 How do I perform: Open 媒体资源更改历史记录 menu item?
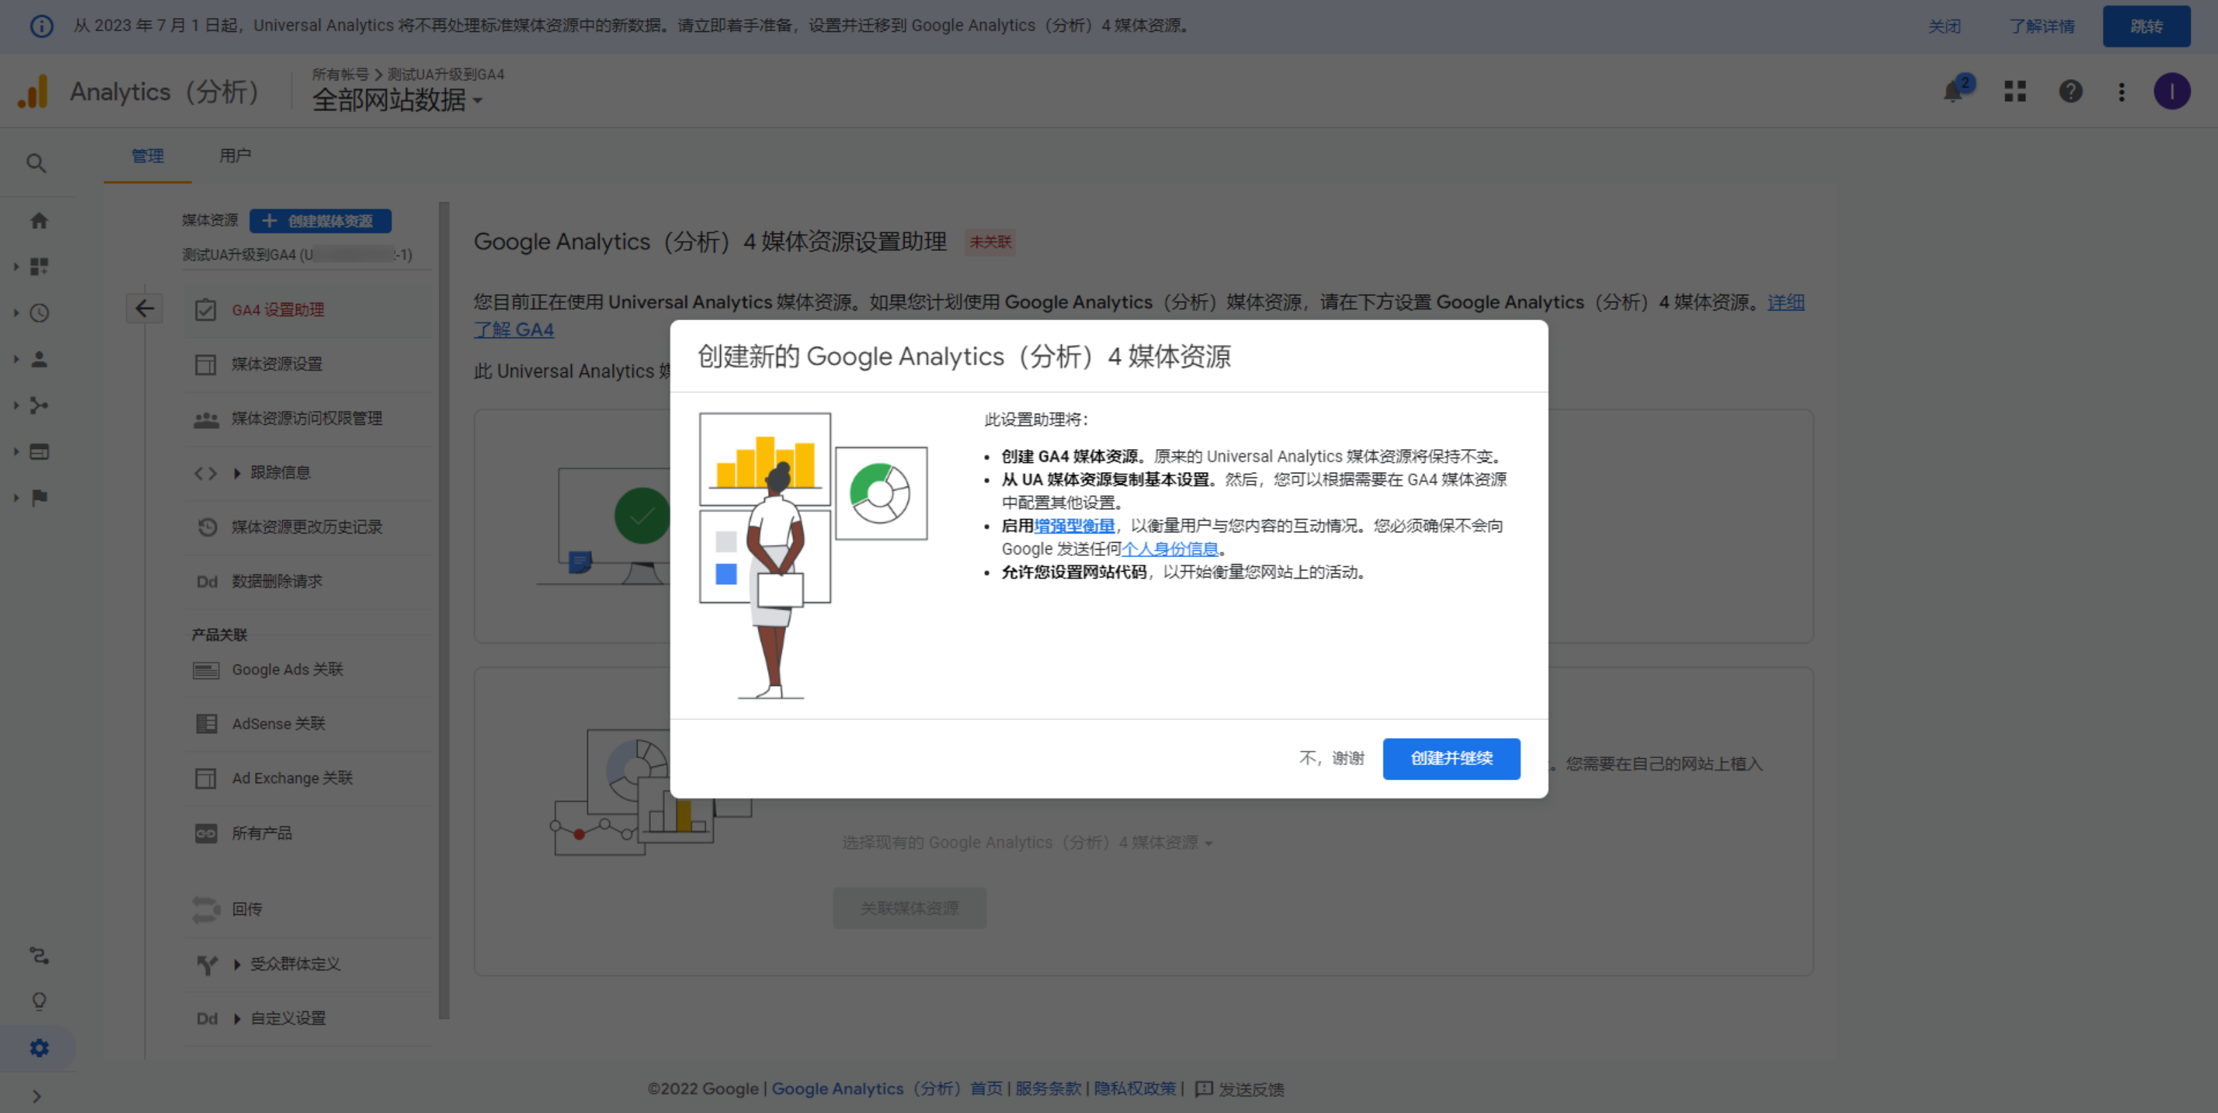pos(309,527)
